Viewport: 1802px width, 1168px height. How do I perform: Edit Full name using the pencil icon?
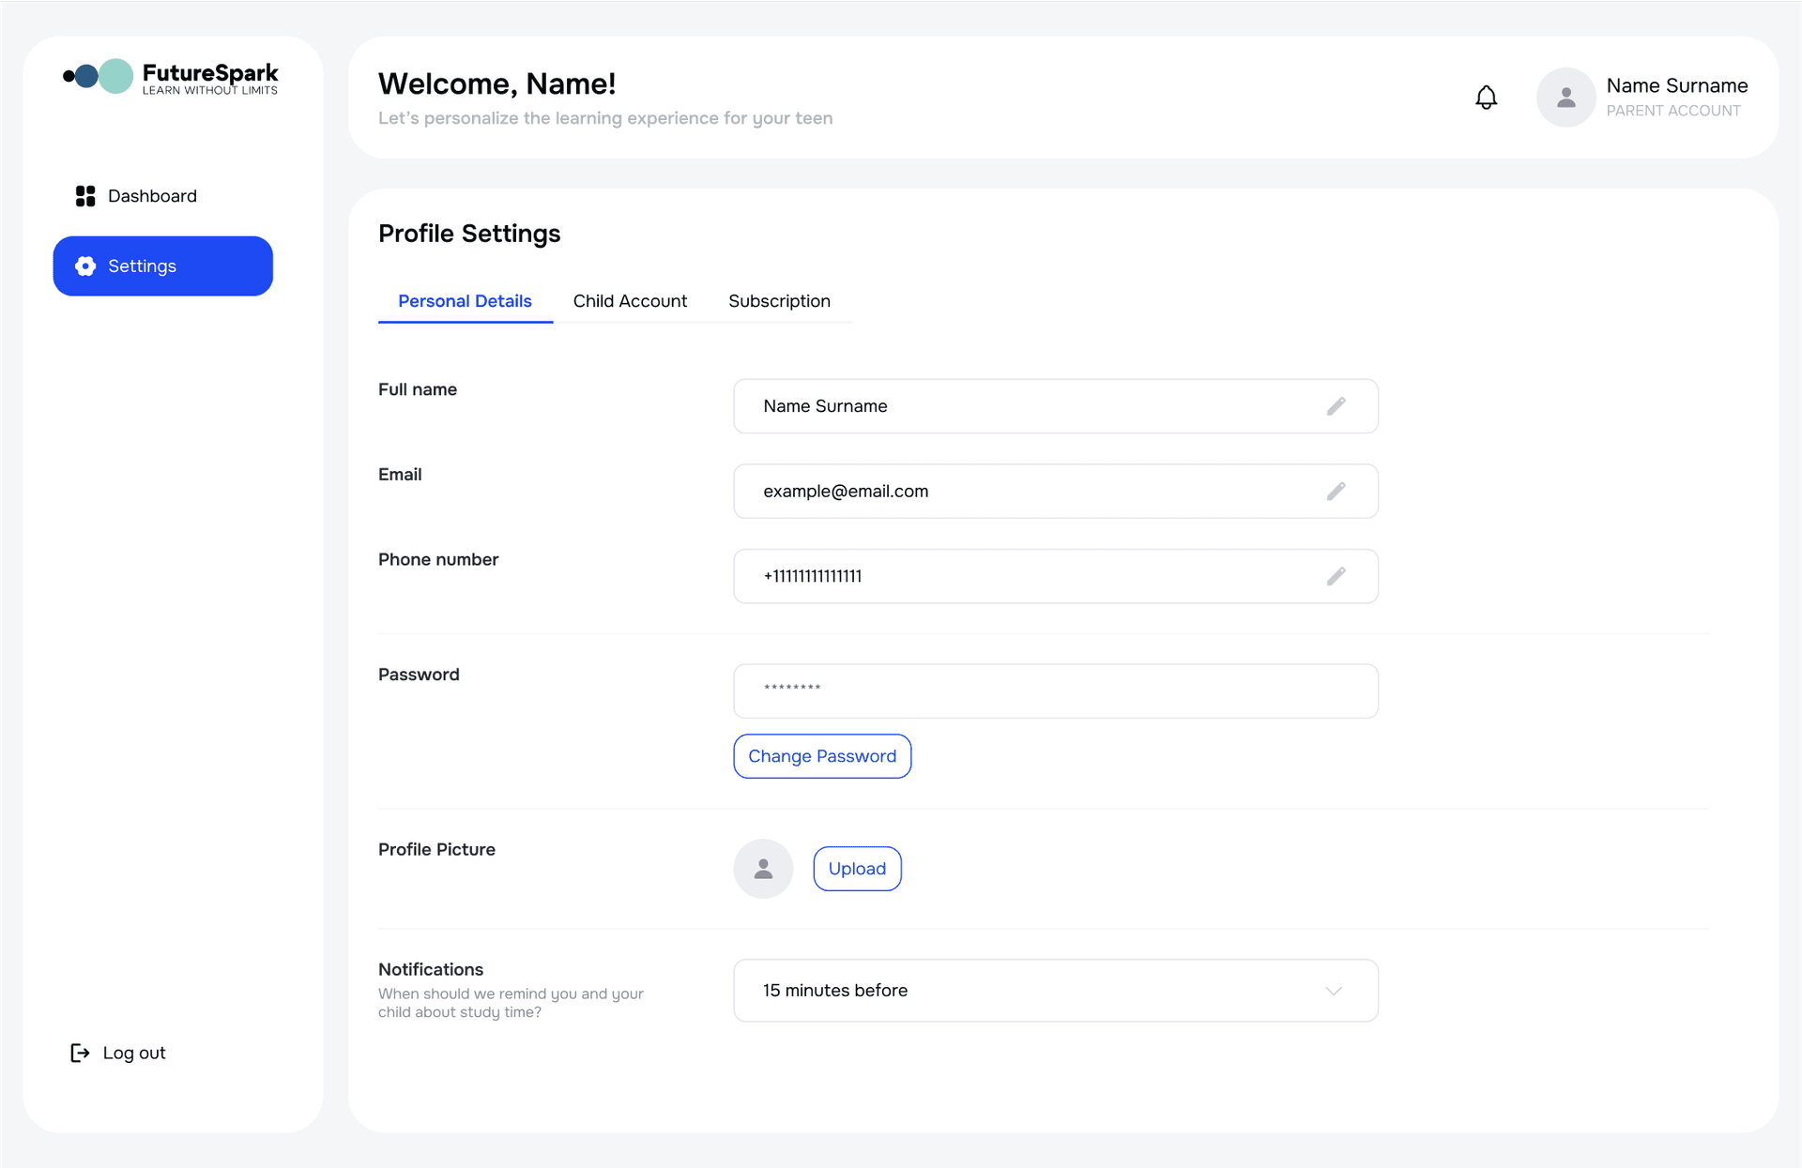(x=1336, y=406)
